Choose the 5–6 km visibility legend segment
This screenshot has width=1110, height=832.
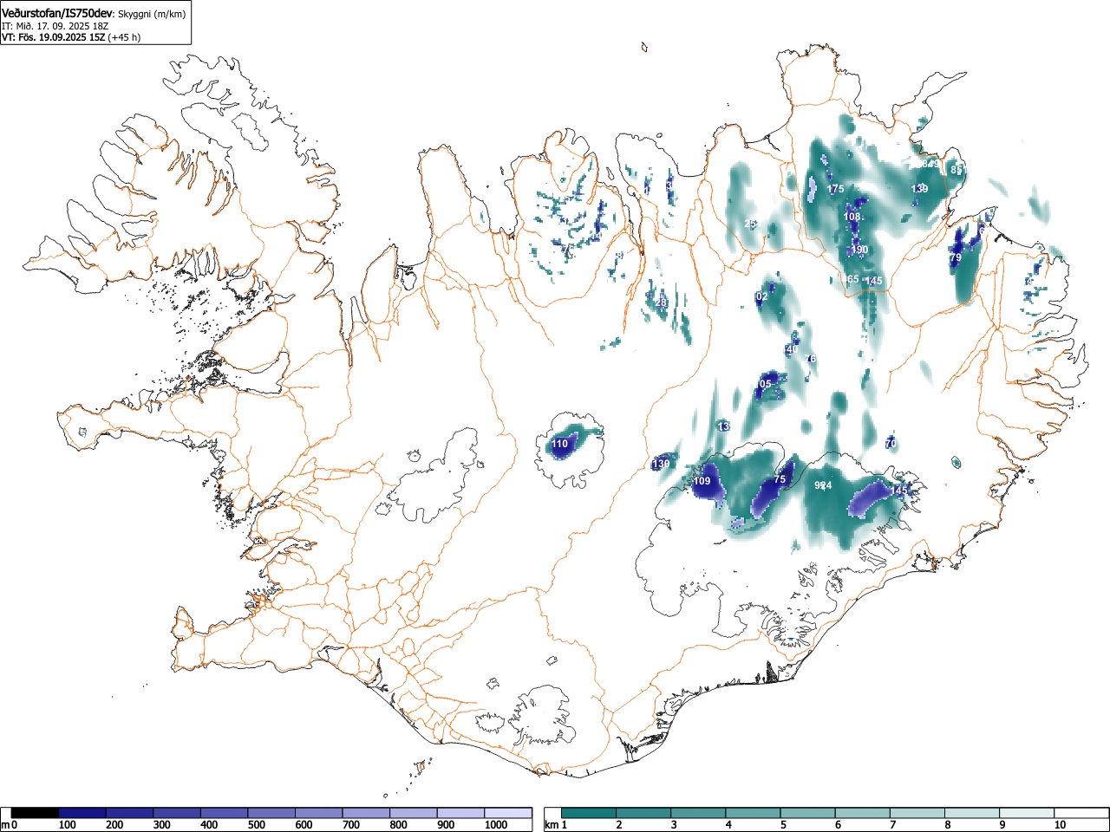coord(809,813)
